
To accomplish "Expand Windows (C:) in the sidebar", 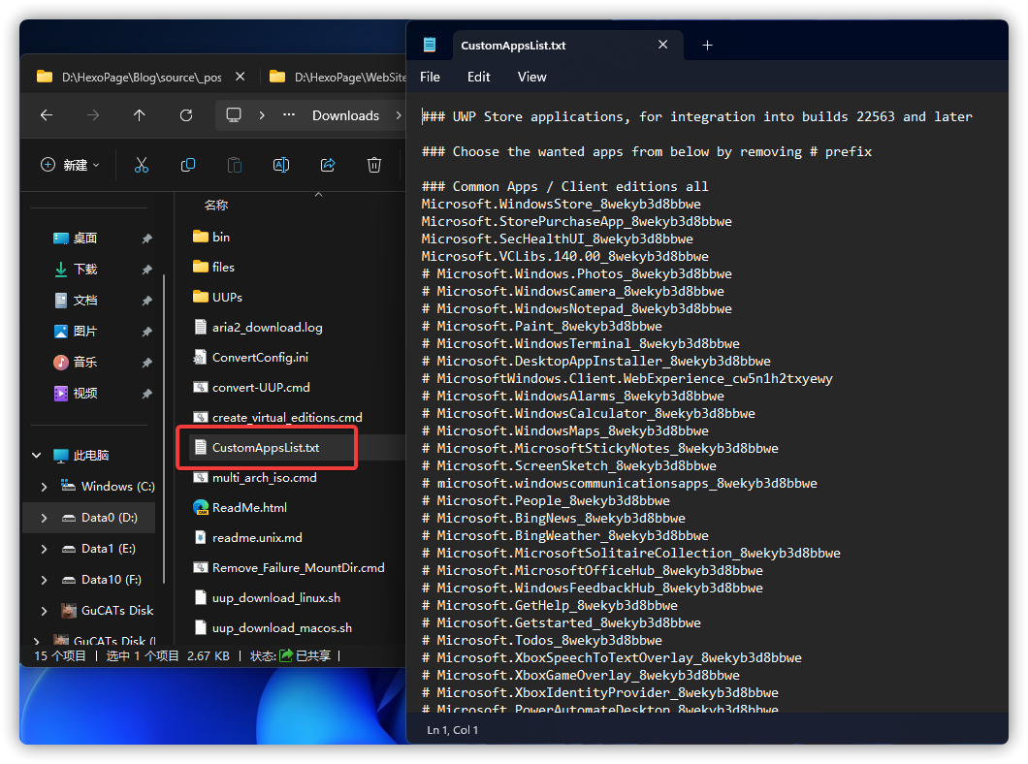I will pos(43,486).
